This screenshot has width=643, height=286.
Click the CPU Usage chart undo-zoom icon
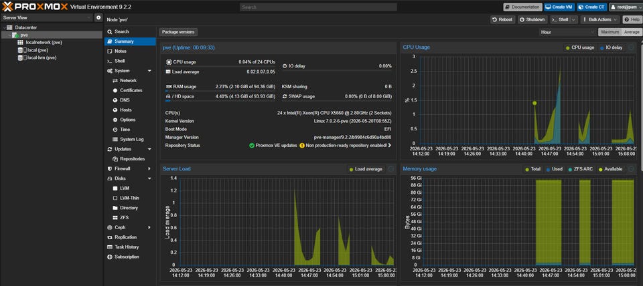click(x=631, y=47)
